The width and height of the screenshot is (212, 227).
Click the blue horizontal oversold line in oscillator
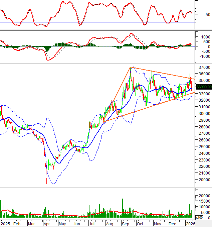[100, 22]
